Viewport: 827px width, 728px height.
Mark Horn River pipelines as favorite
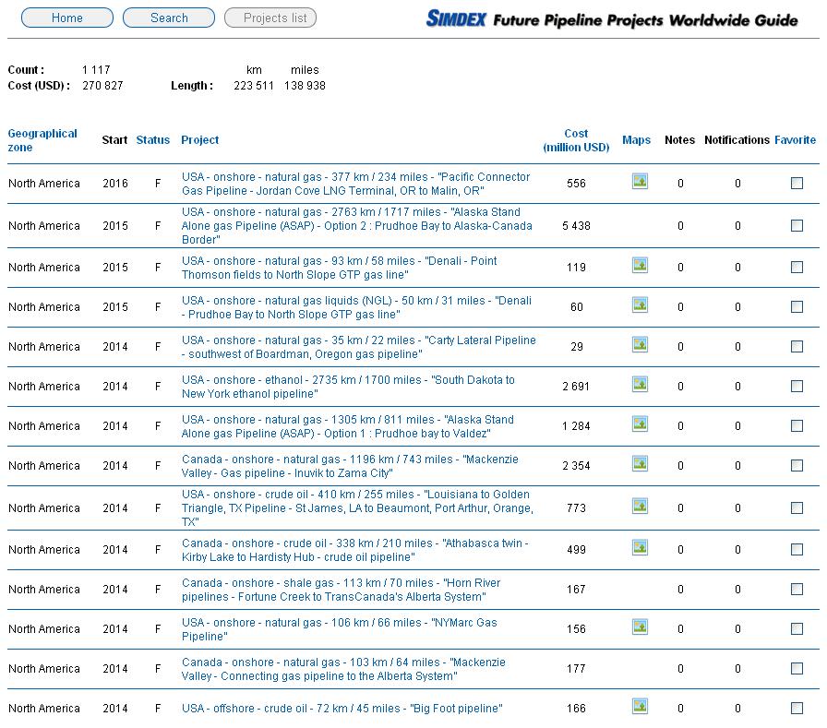click(797, 590)
